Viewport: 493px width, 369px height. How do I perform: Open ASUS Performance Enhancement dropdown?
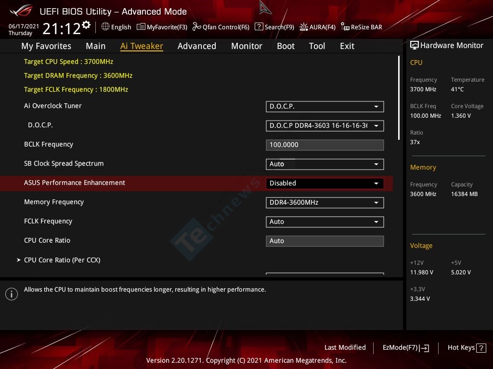pos(325,183)
